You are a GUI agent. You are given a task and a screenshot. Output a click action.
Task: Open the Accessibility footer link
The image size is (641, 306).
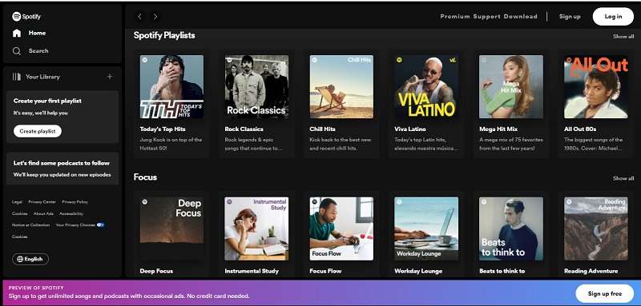71,213
